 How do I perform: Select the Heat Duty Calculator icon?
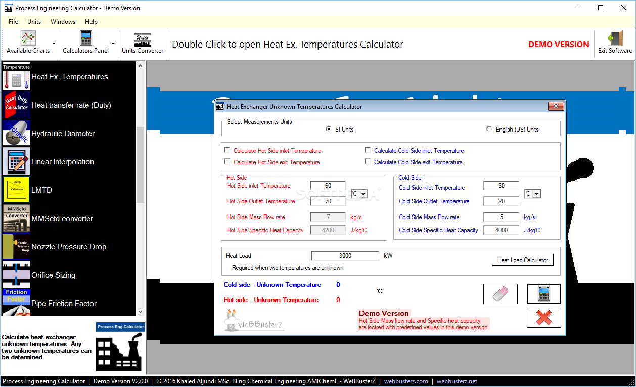point(17,105)
